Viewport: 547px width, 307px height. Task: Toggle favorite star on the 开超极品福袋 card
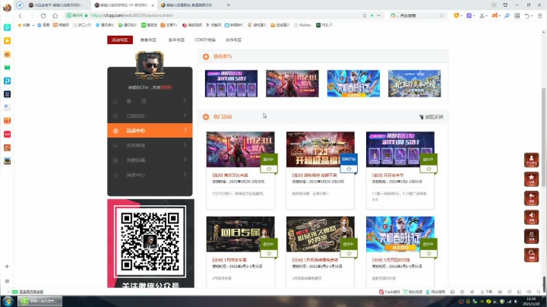coord(349,169)
